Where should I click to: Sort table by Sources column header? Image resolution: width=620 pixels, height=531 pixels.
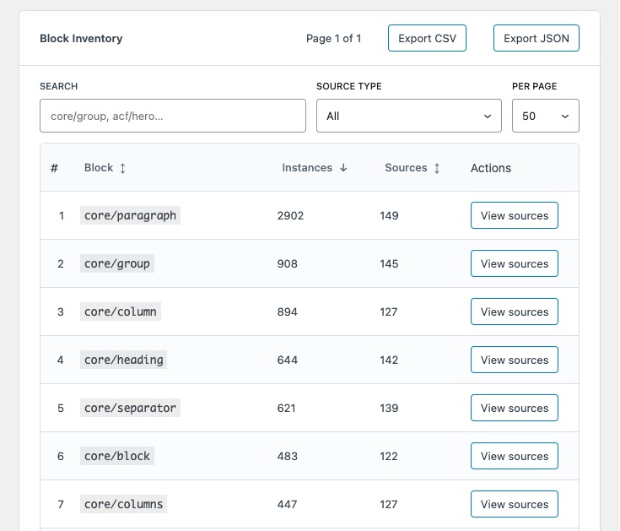click(406, 168)
